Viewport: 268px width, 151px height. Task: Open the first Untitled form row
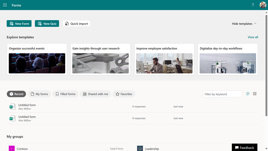click(x=132, y=107)
